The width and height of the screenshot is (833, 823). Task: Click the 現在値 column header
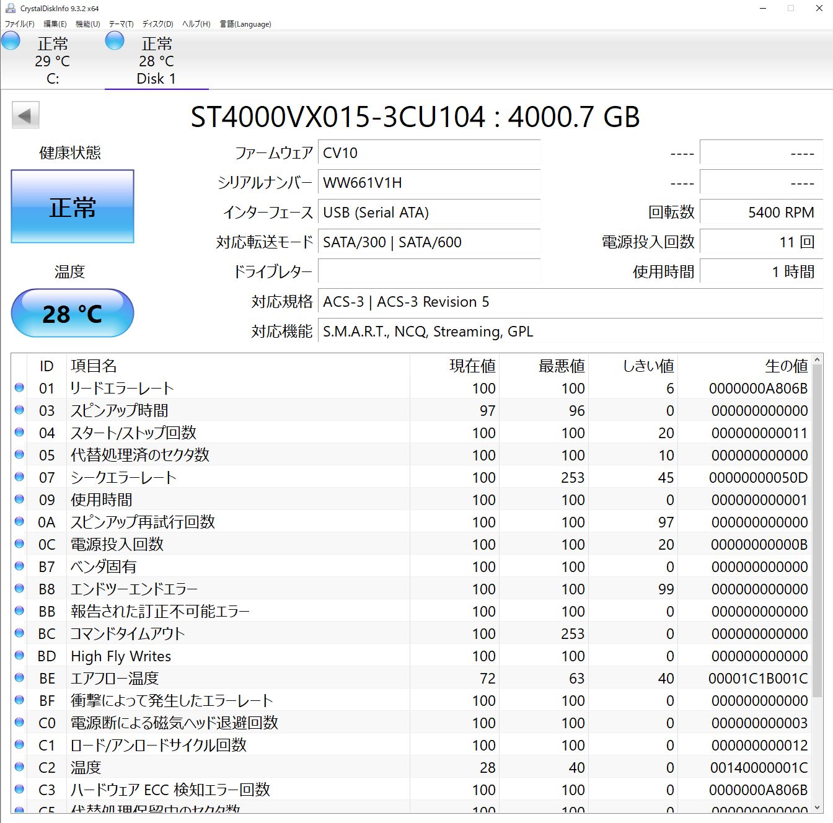click(x=455, y=366)
